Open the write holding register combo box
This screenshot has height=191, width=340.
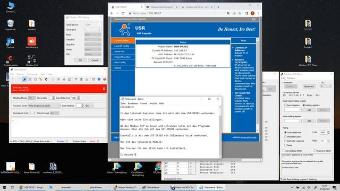point(293,121)
